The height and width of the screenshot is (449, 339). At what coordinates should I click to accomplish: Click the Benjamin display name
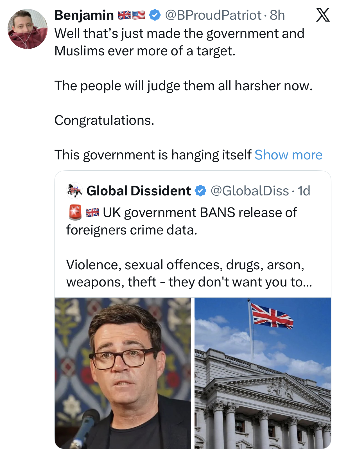click(84, 15)
